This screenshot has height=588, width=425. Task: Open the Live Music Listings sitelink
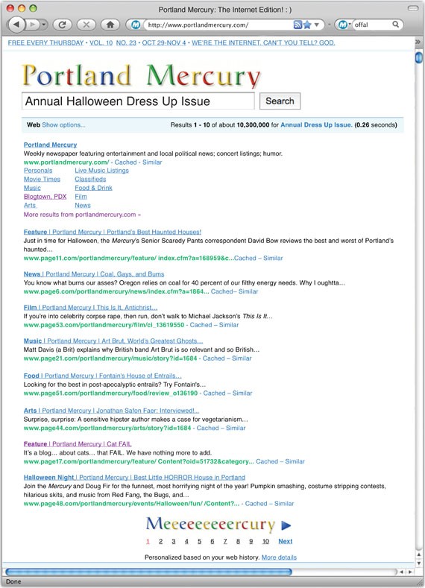coord(101,170)
